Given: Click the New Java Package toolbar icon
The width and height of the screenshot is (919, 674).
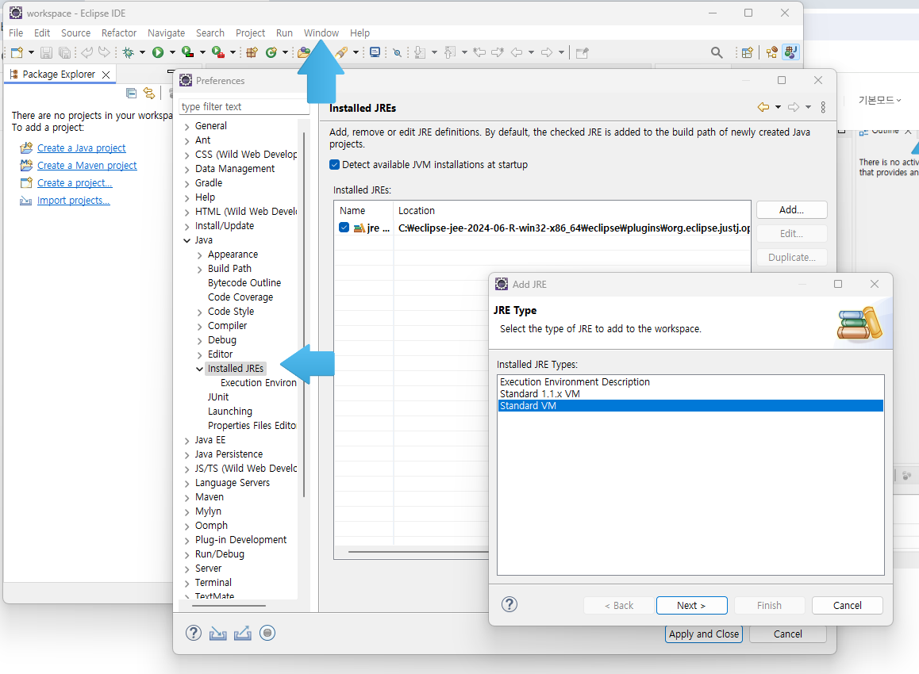Looking at the screenshot, I should (x=252, y=52).
